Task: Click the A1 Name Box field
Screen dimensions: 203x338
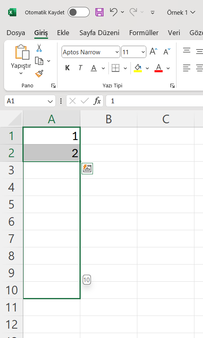Action: pyautogui.click(x=30, y=101)
